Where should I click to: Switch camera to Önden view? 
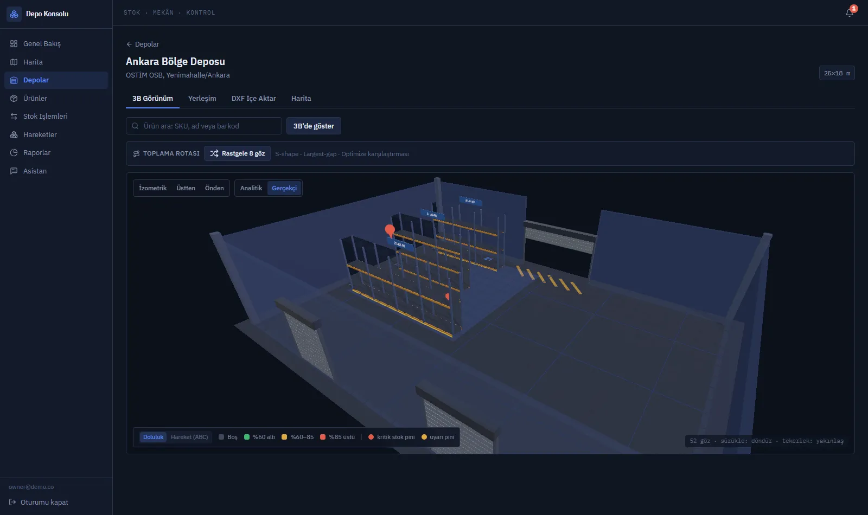pos(214,188)
